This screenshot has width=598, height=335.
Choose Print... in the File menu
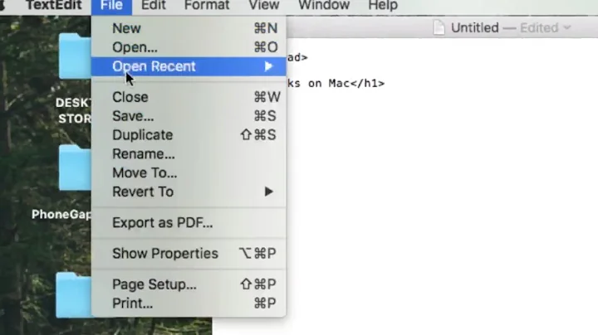point(132,303)
